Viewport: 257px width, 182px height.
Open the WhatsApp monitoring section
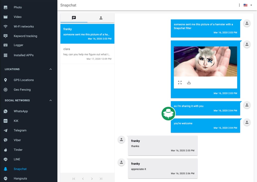point(20,111)
